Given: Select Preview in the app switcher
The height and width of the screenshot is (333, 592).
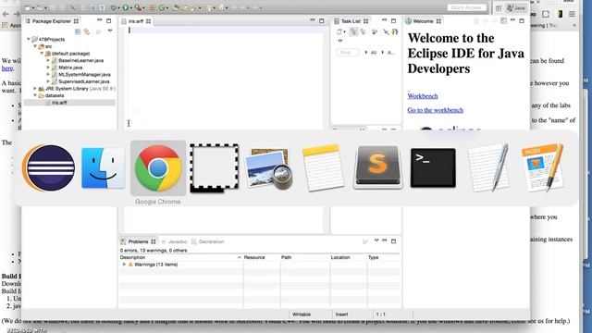Looking at the screenshot, I should point(268,168).
